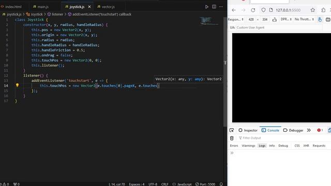Go back in the browser
This screenshot has height=186, width=331.
(234, 10)
